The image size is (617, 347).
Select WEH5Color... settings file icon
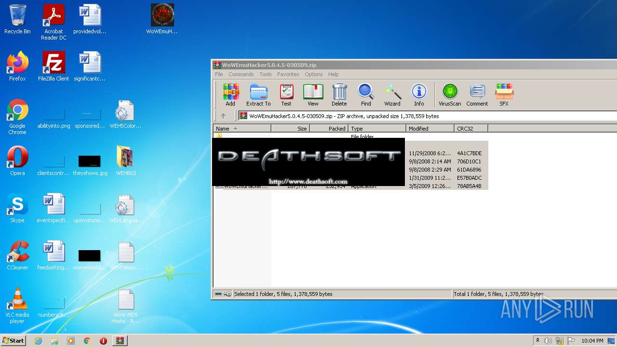125,114
